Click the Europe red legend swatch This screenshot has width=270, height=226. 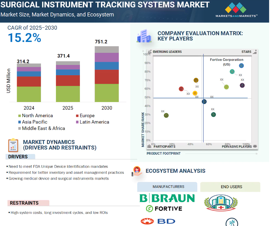(x=77, y=116)
